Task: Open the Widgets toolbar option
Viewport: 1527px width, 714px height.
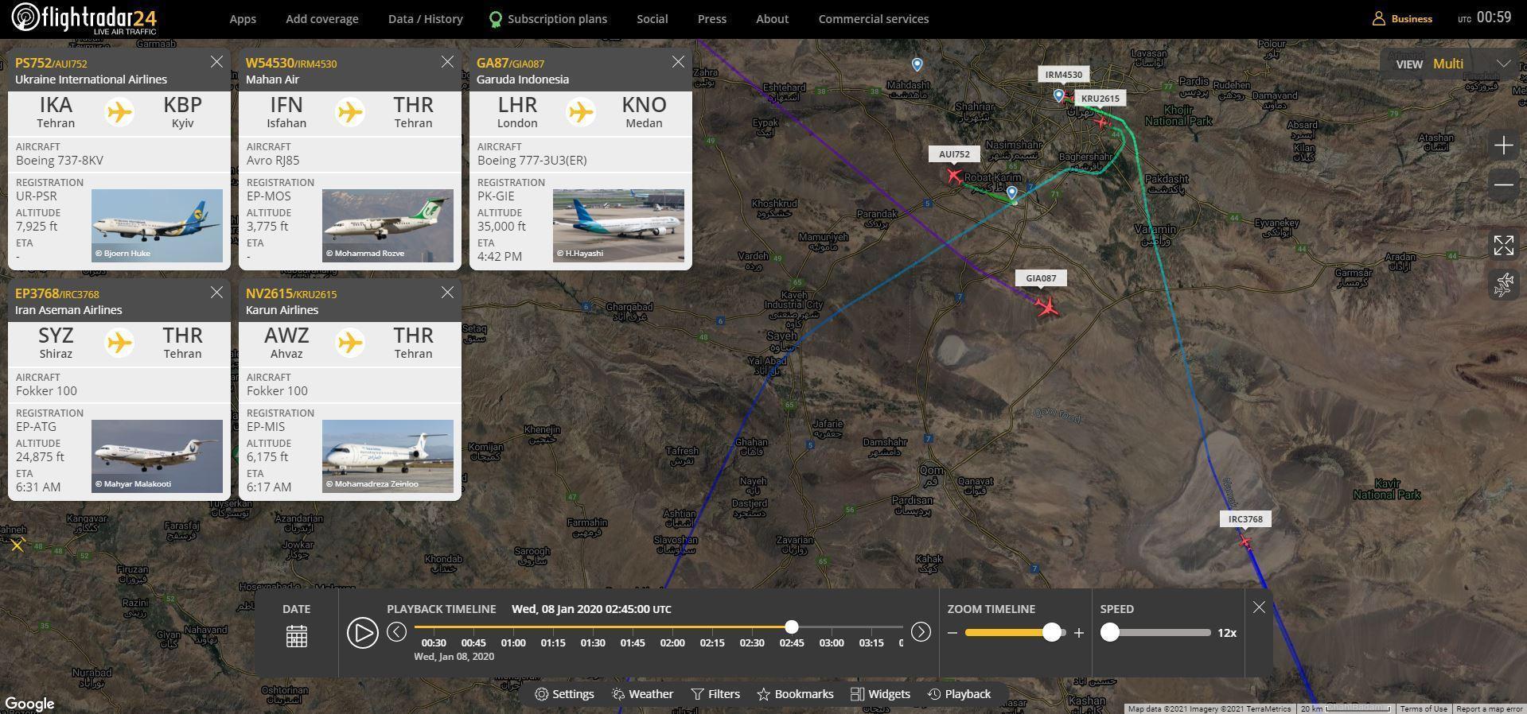Action: (x=880, y=694)
